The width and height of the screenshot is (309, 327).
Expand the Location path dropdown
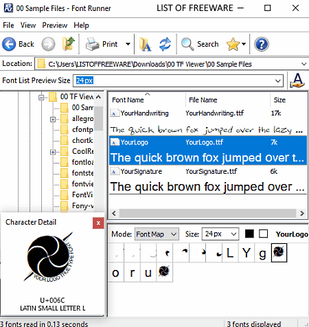(x=304, y=64)
